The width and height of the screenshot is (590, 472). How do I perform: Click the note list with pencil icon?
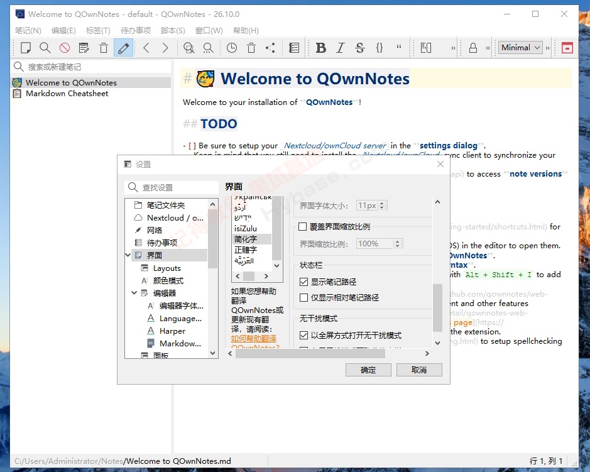(84, 48)
